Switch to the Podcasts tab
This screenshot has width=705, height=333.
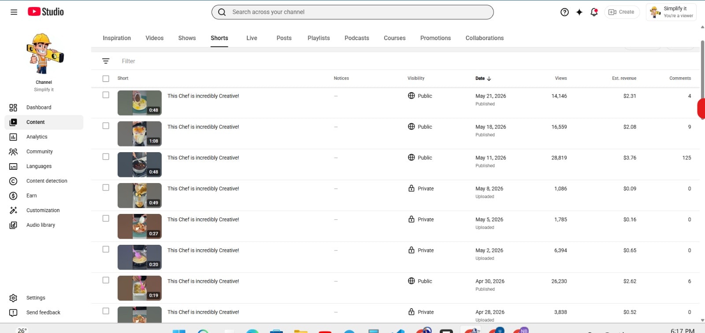click(x=357, y=38)
